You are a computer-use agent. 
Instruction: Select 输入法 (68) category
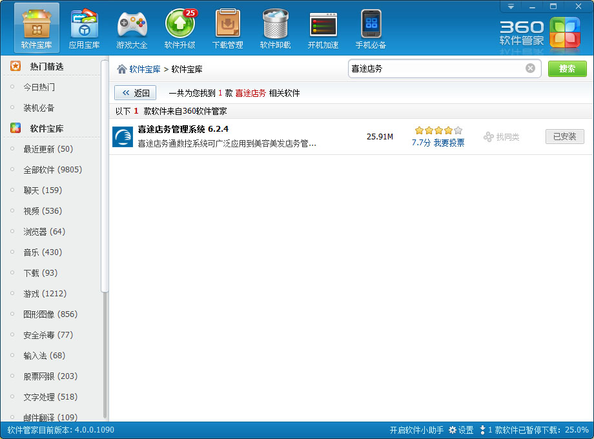point(45,356)
